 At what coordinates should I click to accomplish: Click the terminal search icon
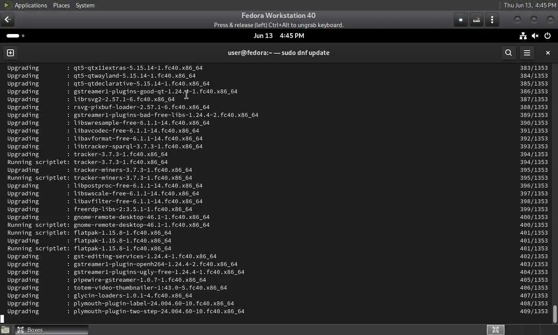(508, 53)
